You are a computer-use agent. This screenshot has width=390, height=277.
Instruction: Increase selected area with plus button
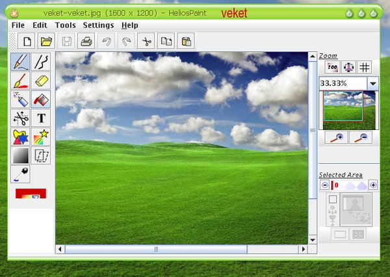(373, 185)
